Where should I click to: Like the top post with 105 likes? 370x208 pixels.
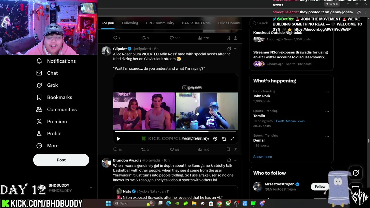point(175,38)
